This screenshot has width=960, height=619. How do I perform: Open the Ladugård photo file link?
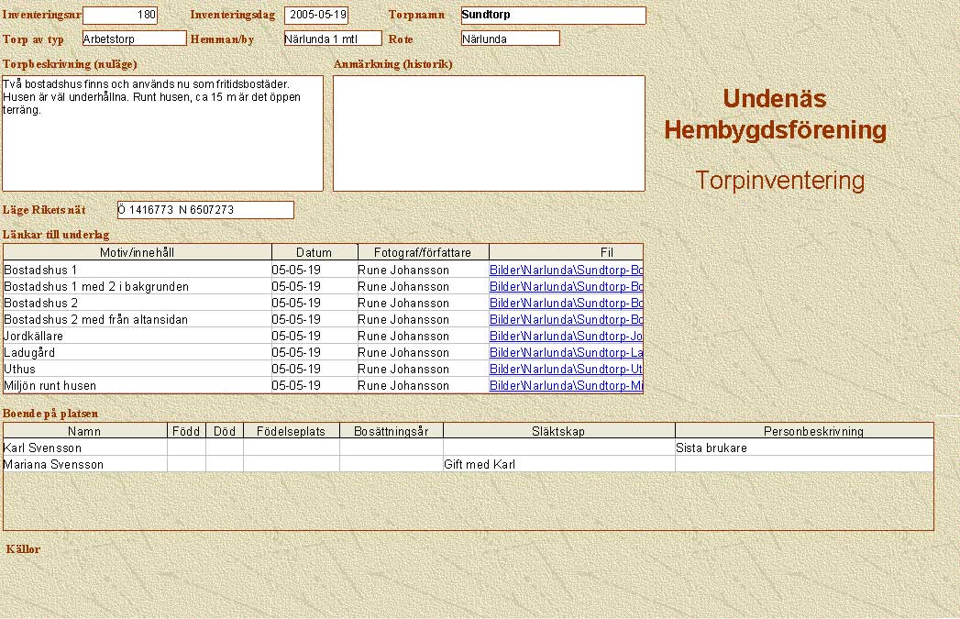pyautogui.click(x=566, y=353)
